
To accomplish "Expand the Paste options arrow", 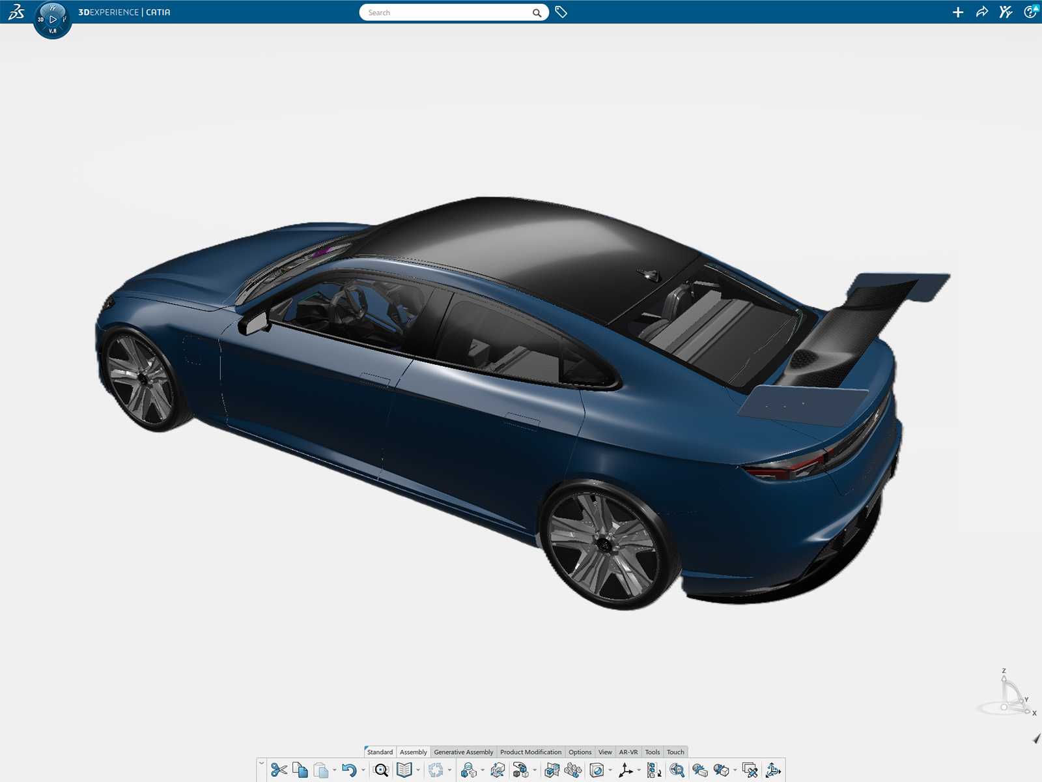I will (335, 770).
